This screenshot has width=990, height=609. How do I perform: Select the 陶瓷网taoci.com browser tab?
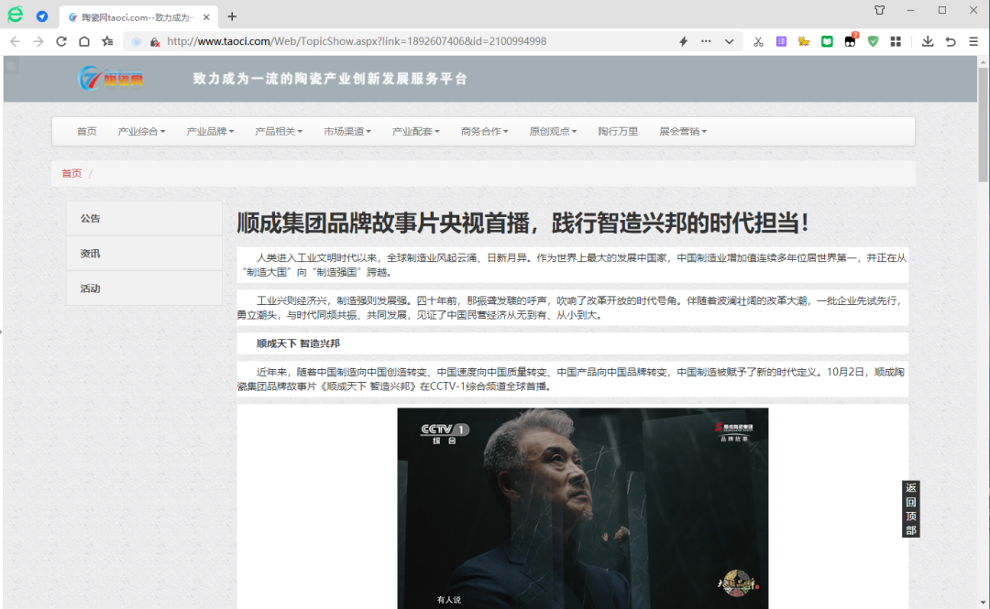pyautogui.click(x=138, y=17)
